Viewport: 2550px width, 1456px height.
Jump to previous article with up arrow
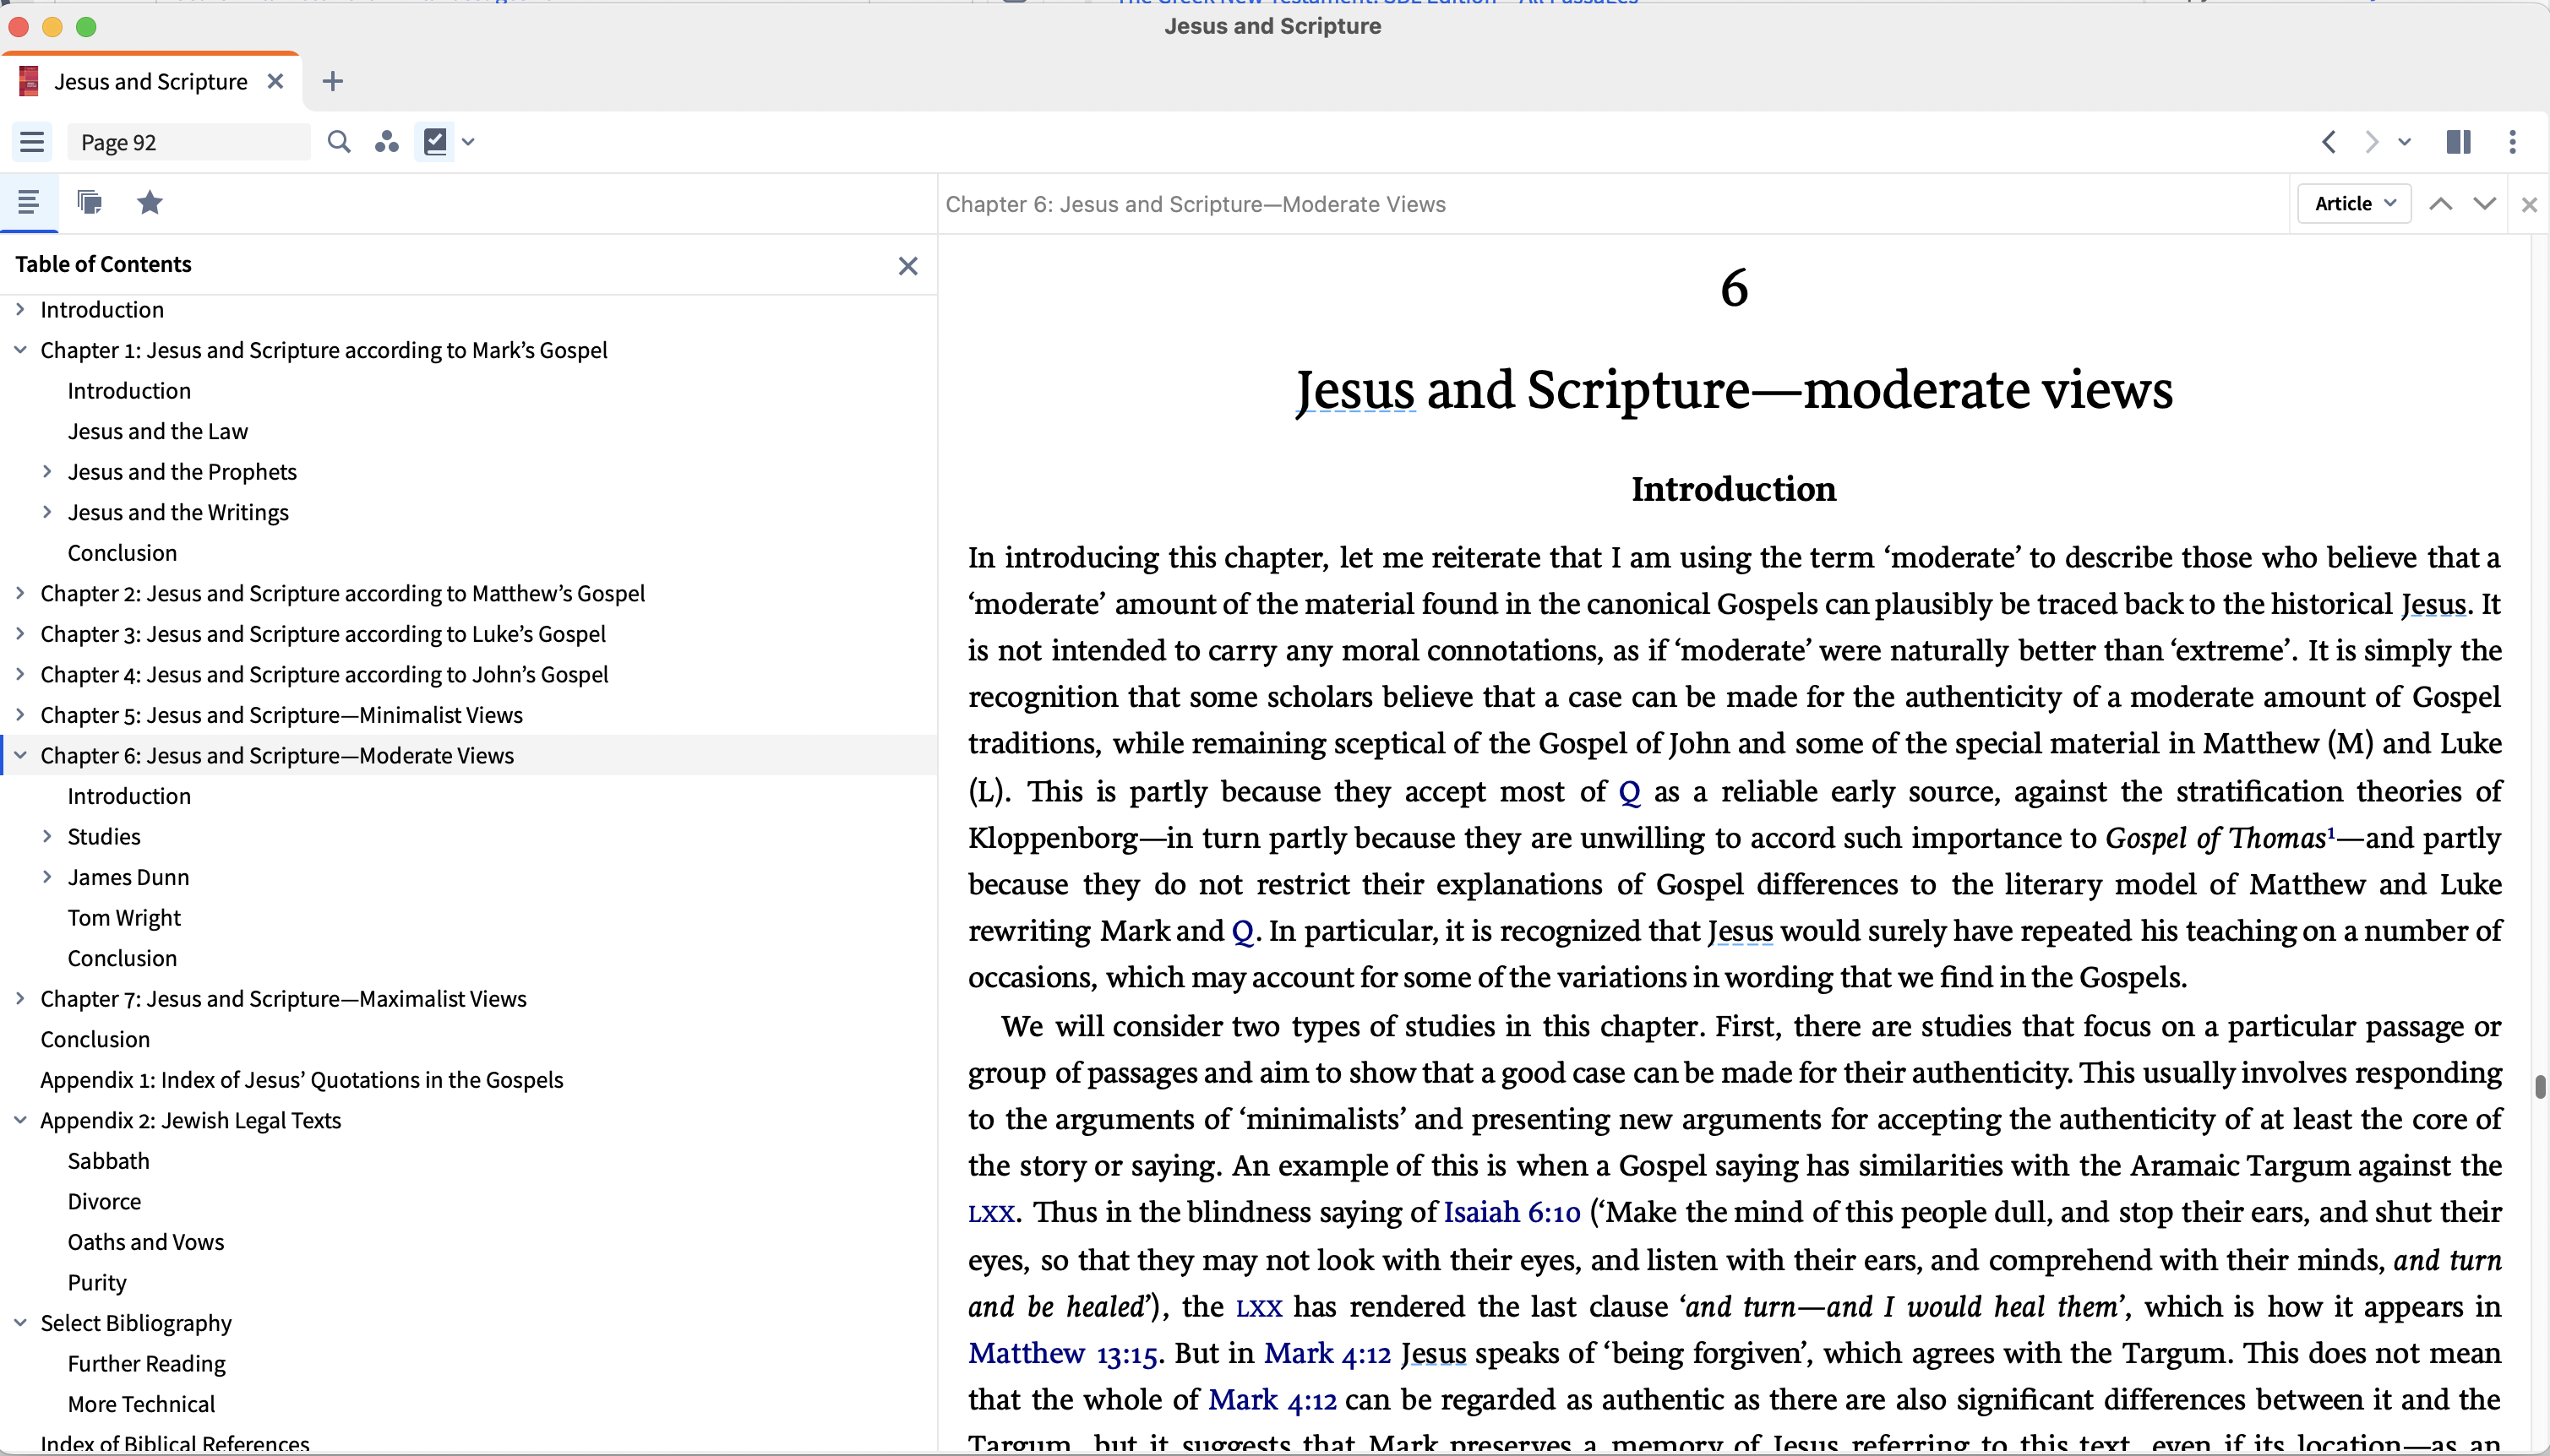point(2440,204)
